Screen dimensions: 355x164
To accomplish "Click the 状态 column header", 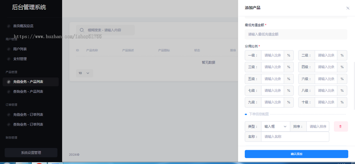I will tap(197, 50).
